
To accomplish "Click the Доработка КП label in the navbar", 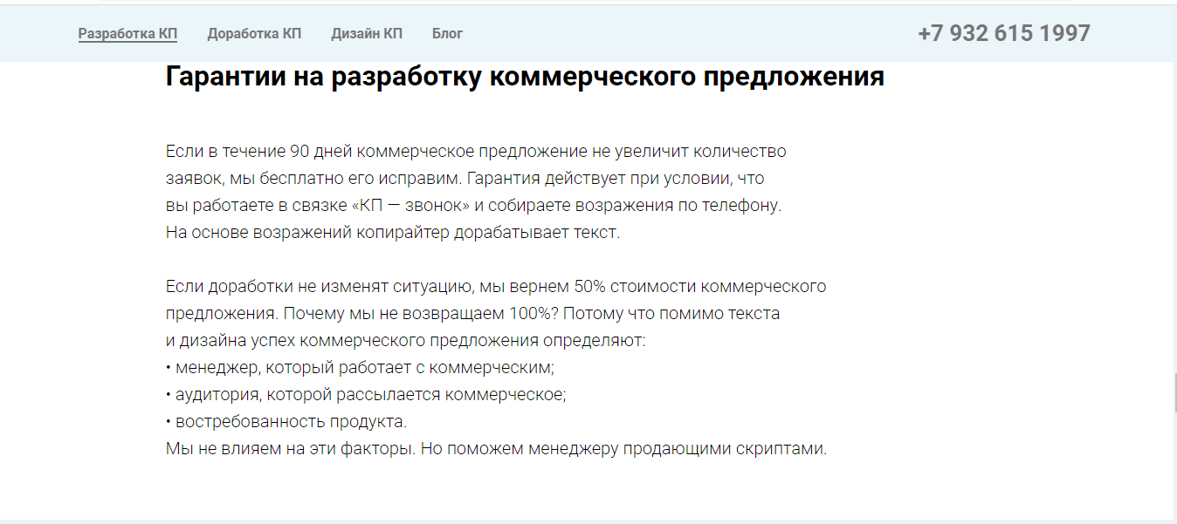I will [x=254, y=33].
